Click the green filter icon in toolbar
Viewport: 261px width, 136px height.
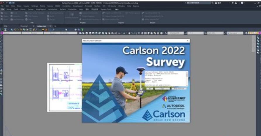click(x=82, y=30)
